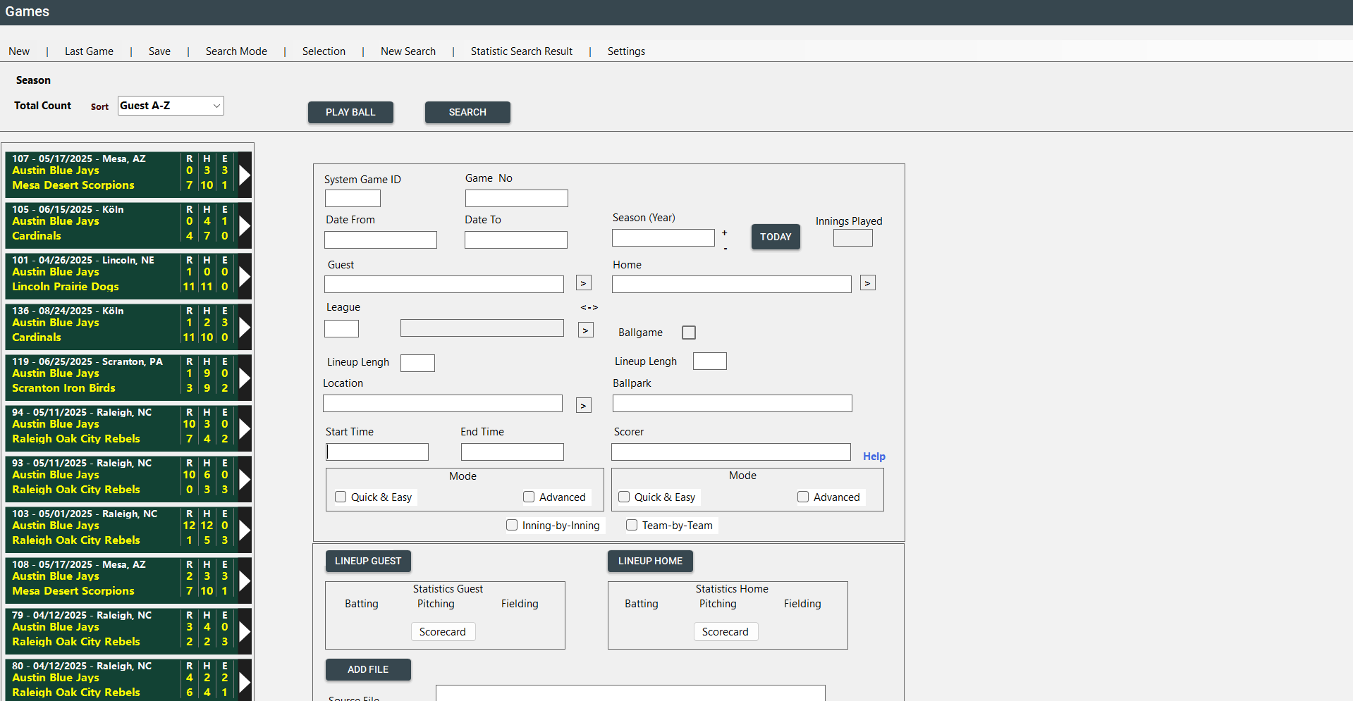Click the League picker arrow button
The width and height of the screenshot is (1353, 701).
(x=585, y=330)
